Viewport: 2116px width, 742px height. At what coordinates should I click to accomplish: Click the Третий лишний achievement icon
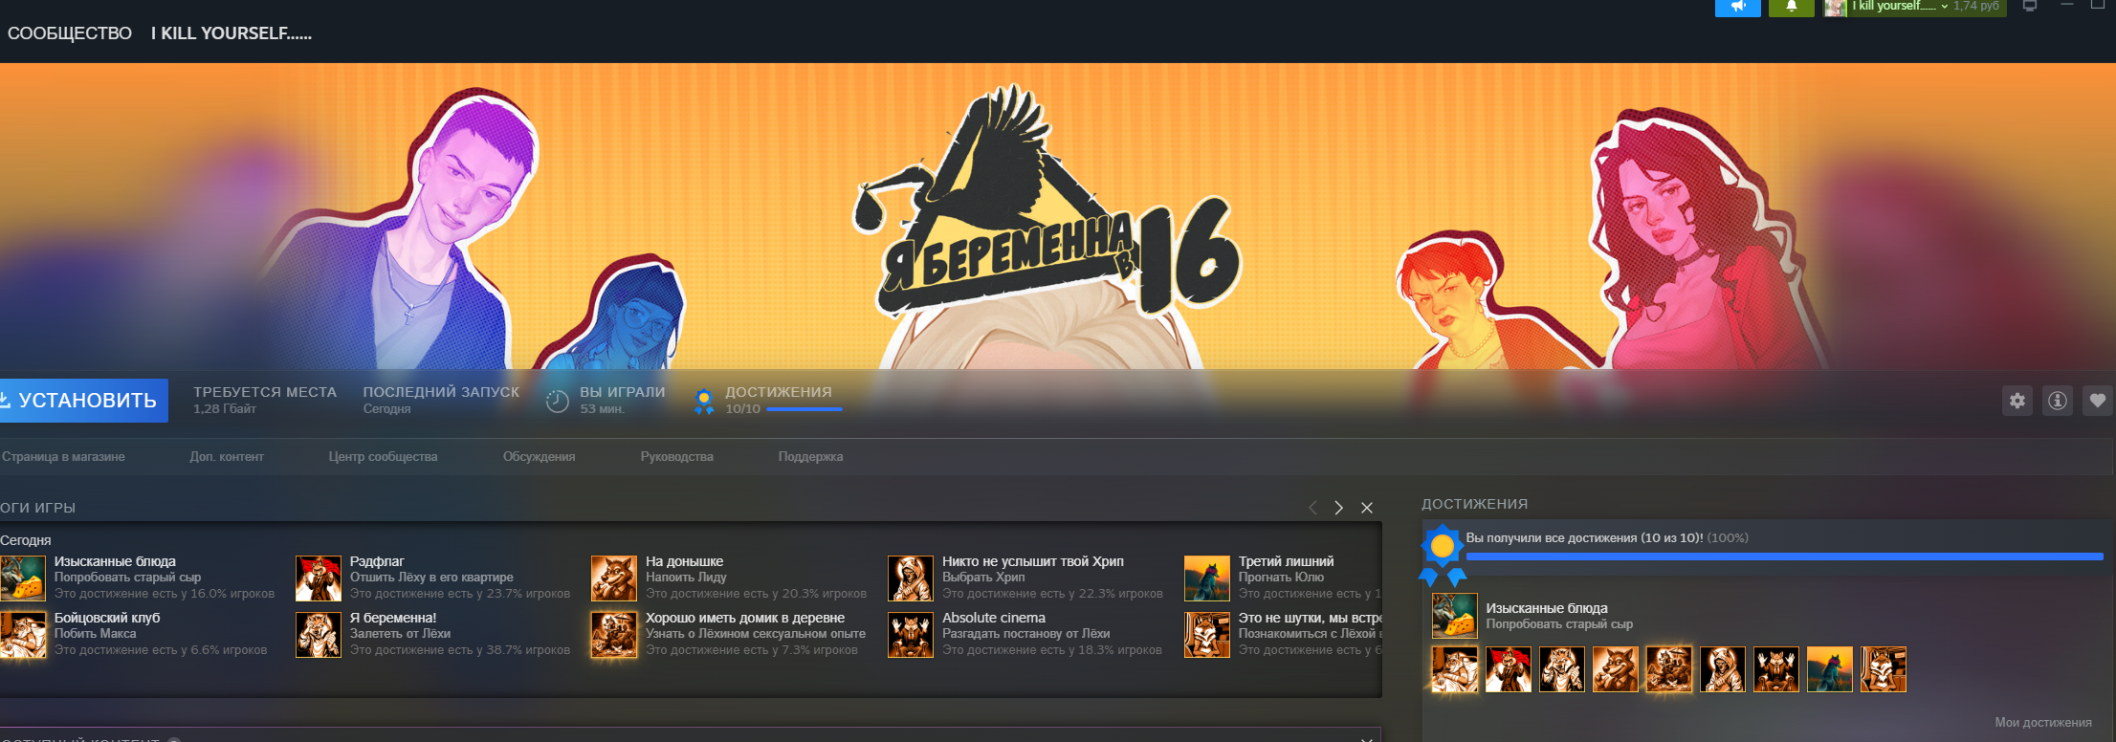click(1207, 578)
